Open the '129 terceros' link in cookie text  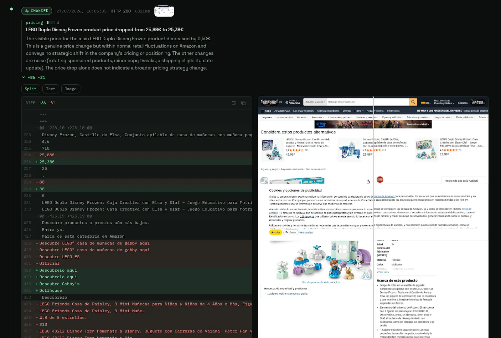click(307, 216)
